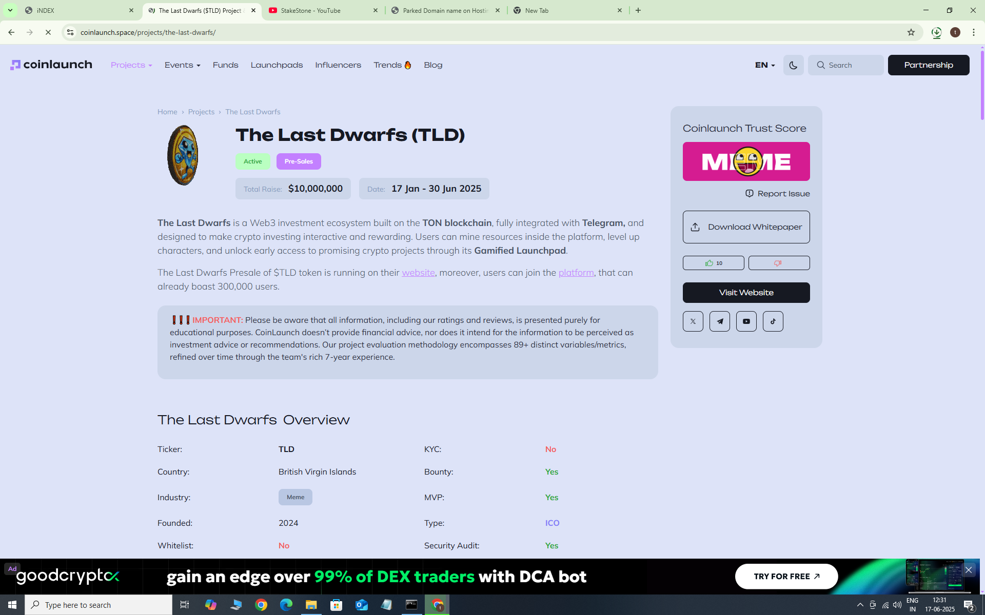Open Microsoft Store from taskbar
Image resolution: width=985 pixels, height=615 pixels.
337,605
